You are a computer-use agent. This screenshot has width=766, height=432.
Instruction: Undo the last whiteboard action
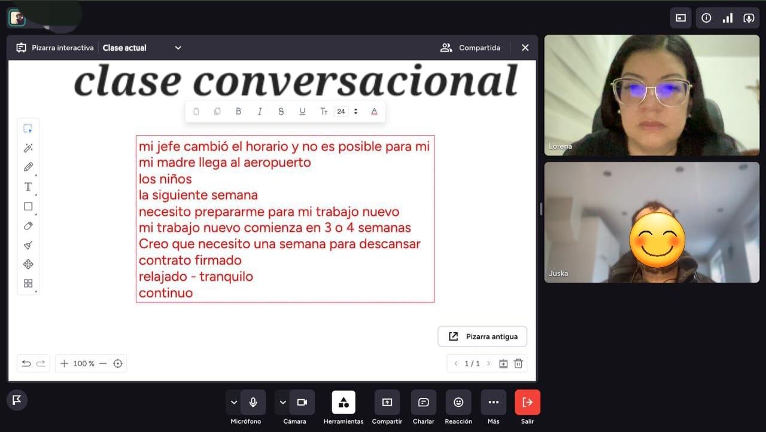26,363
